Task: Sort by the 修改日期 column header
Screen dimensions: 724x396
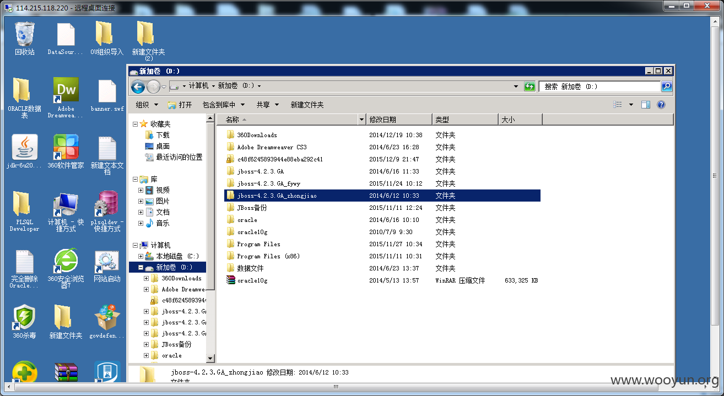Action: pyautogui.click(x=399, y=120)
